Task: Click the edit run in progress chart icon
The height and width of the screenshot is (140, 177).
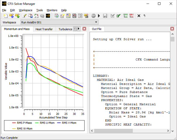Action: pyautogui.click(x=112, y=16)
